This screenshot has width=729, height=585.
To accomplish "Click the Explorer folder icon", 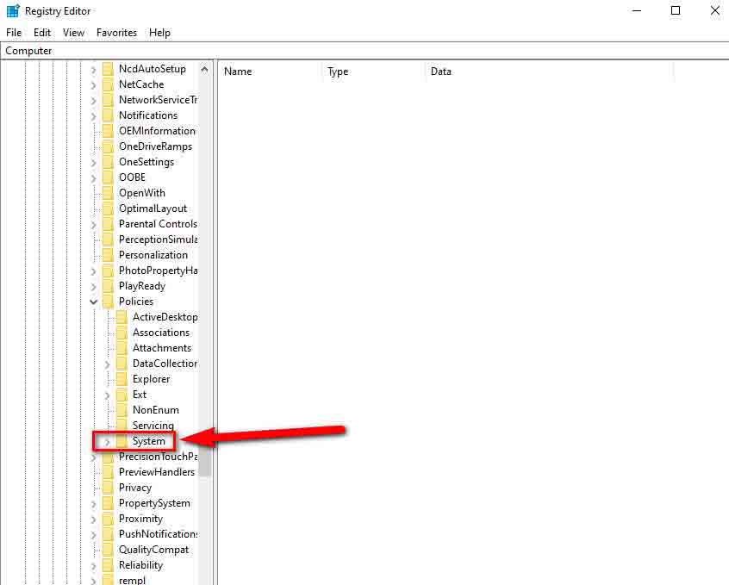I will point(121,379).
